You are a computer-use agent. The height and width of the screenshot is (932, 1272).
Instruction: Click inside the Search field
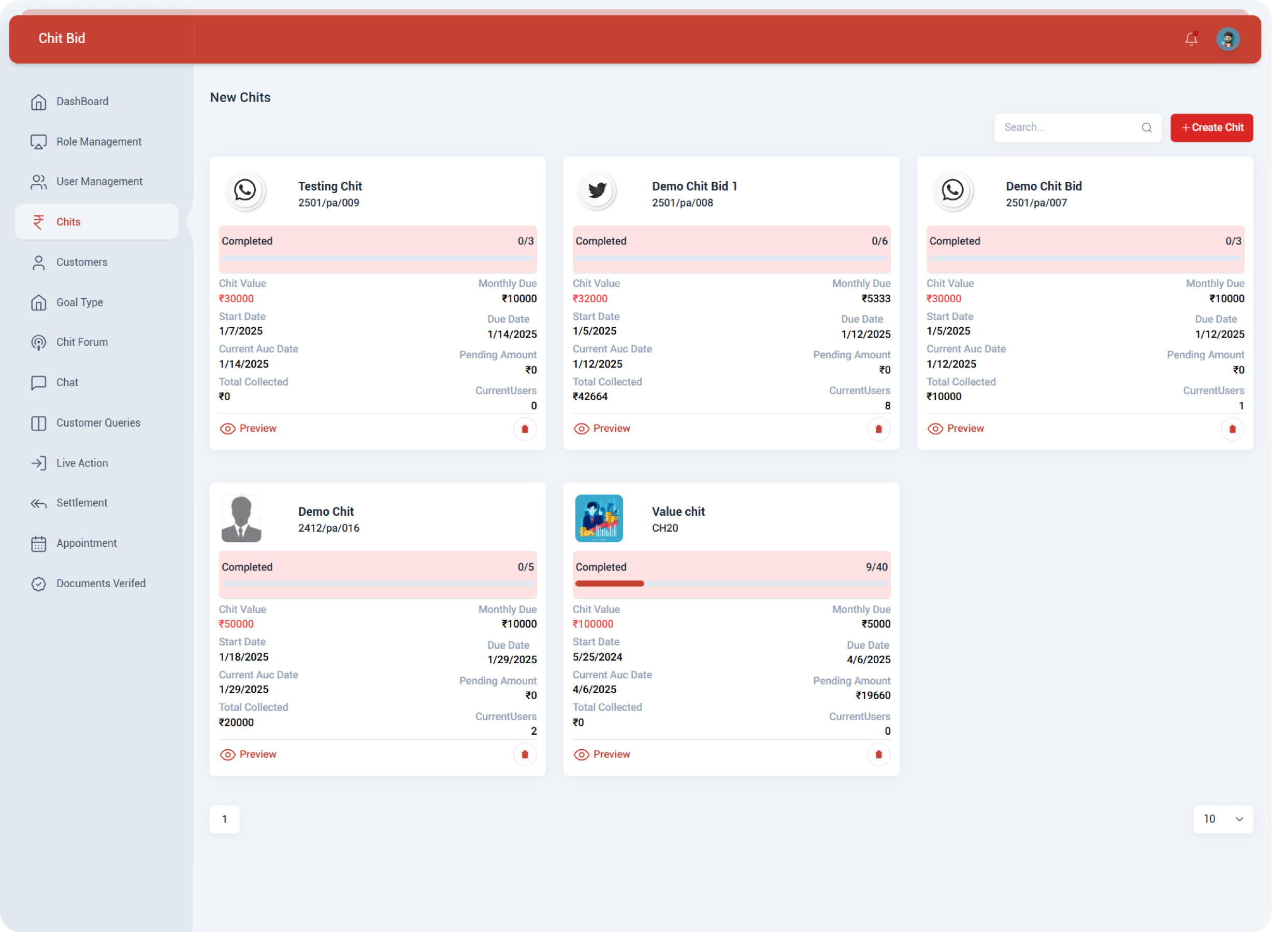[1061, 127]
